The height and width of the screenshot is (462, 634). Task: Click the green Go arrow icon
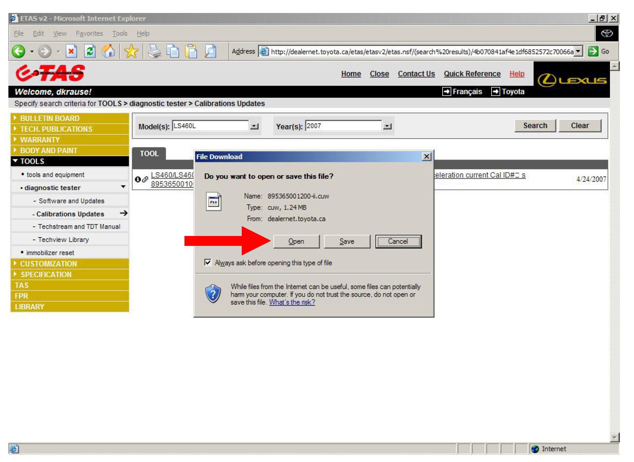(x=593, y=51)
